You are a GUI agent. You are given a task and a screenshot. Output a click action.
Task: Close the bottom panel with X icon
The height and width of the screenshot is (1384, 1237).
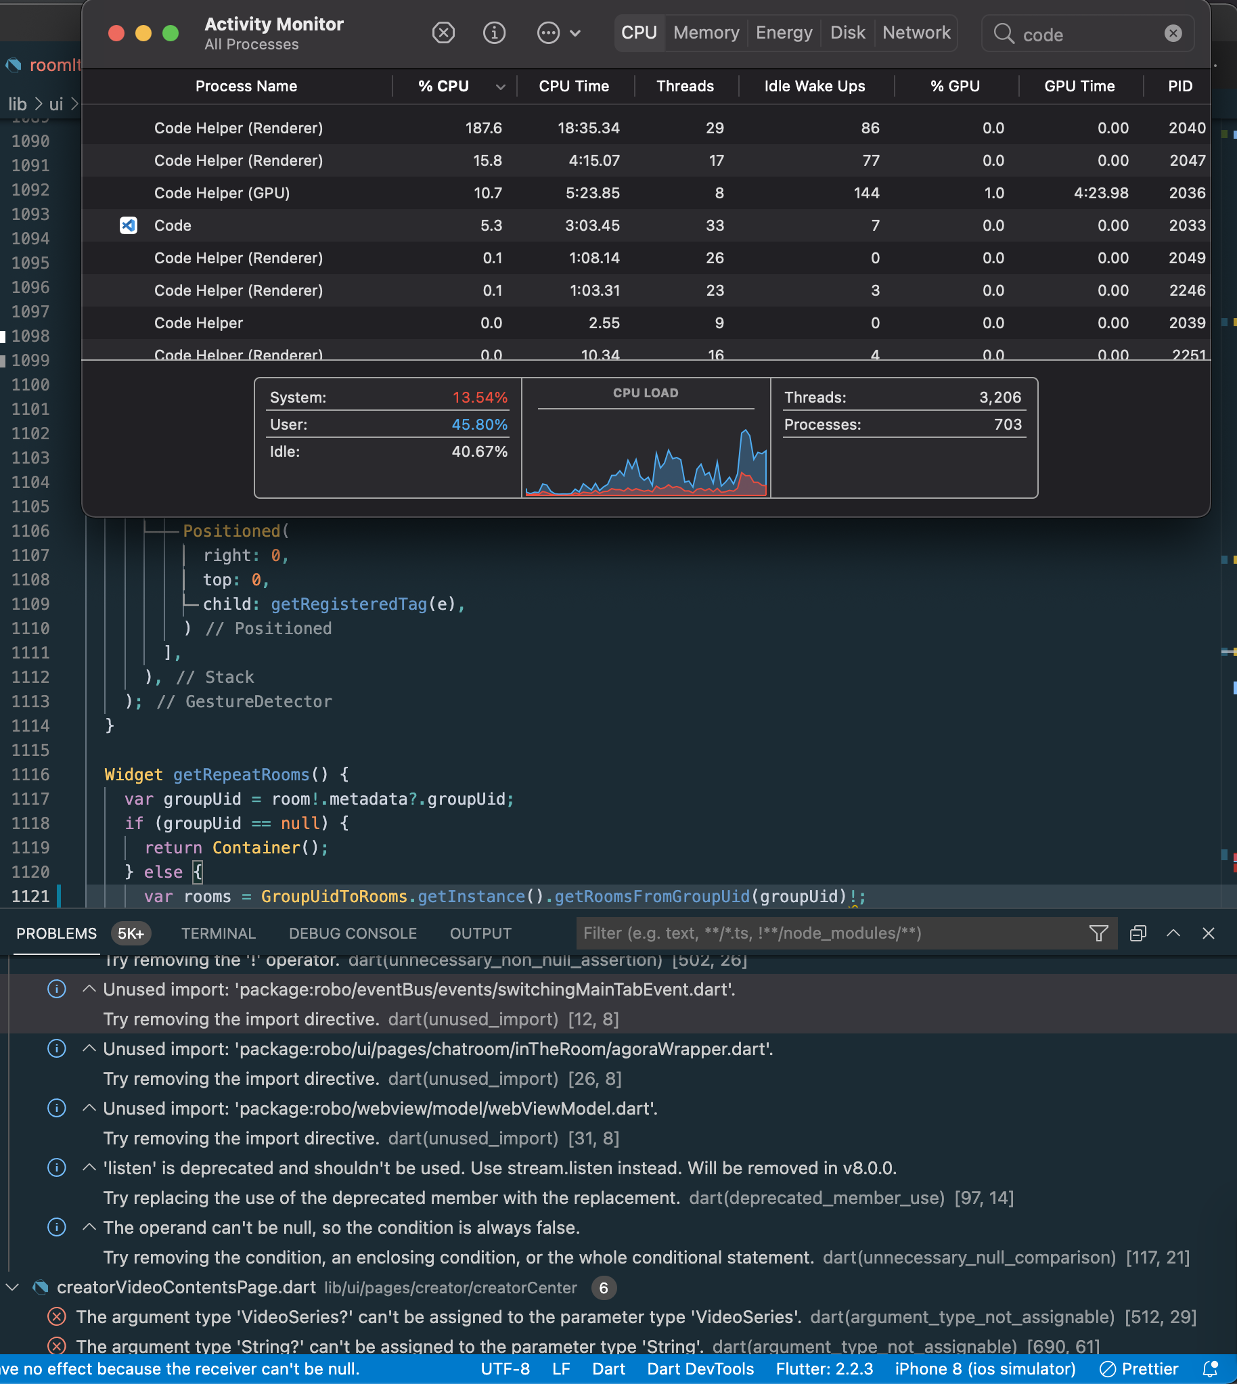click(1208, 933)
